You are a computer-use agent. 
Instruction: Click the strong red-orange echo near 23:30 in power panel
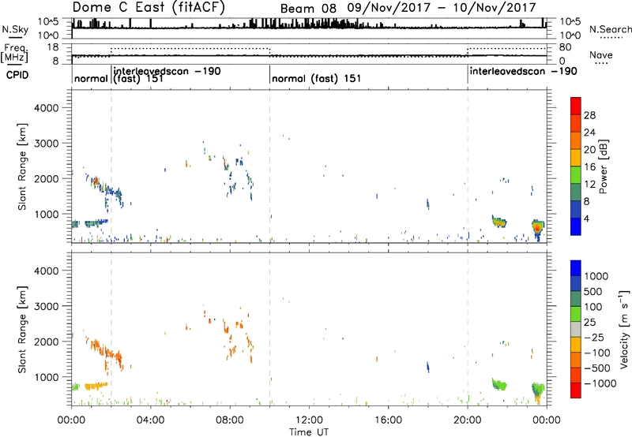[538, 229]
